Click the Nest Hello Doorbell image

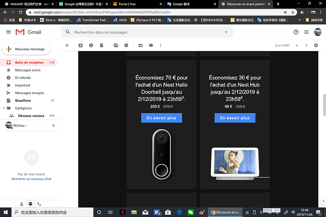point(162,154)
